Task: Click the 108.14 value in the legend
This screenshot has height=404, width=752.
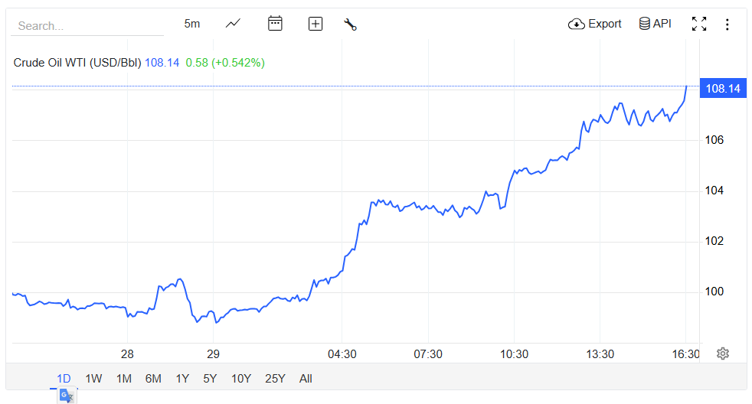Action: pos(162,63)
